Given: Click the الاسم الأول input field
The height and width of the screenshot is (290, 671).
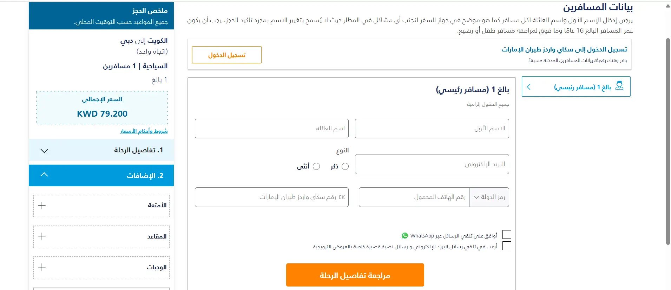Looking at the screenshot, I should coord(432,129).
